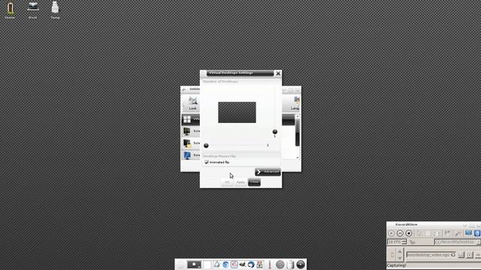Click the pager icon on the bottom shelf
The width and height of the screenshot is (481, 270).
194,265
